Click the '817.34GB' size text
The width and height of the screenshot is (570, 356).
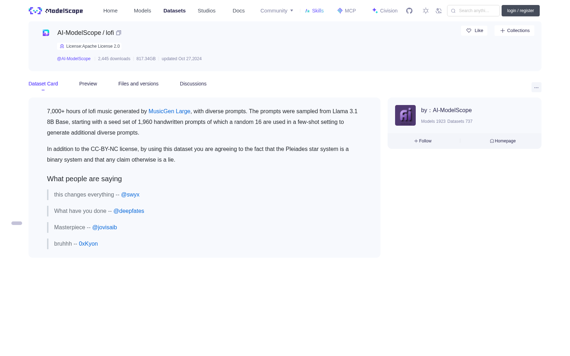146,59
